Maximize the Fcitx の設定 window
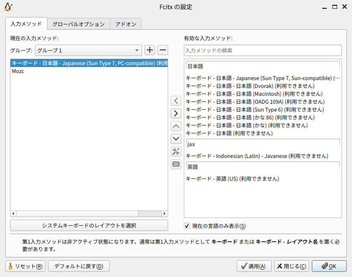Image resolution: width=352 pixels, height=277 pixels. 335,7
